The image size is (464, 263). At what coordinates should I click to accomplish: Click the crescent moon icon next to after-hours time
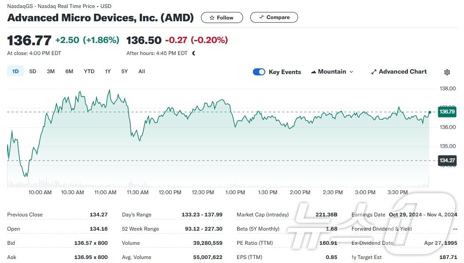[x=193, y=53]
